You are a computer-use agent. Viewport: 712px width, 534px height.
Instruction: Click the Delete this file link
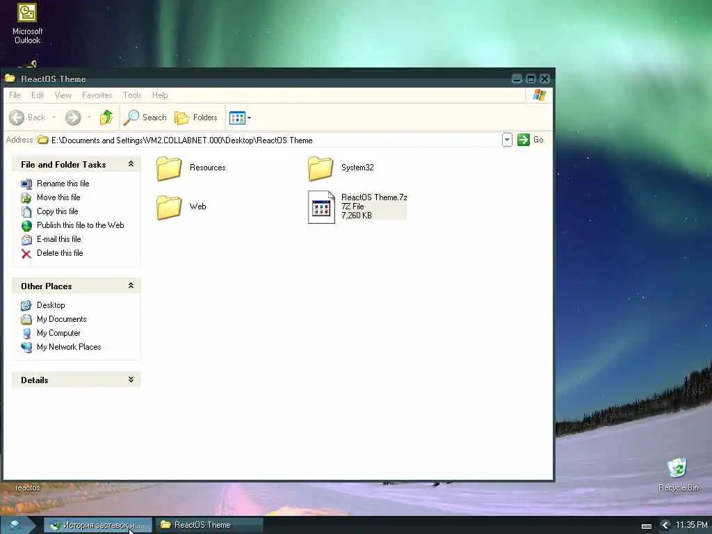(x=60, y=253)
